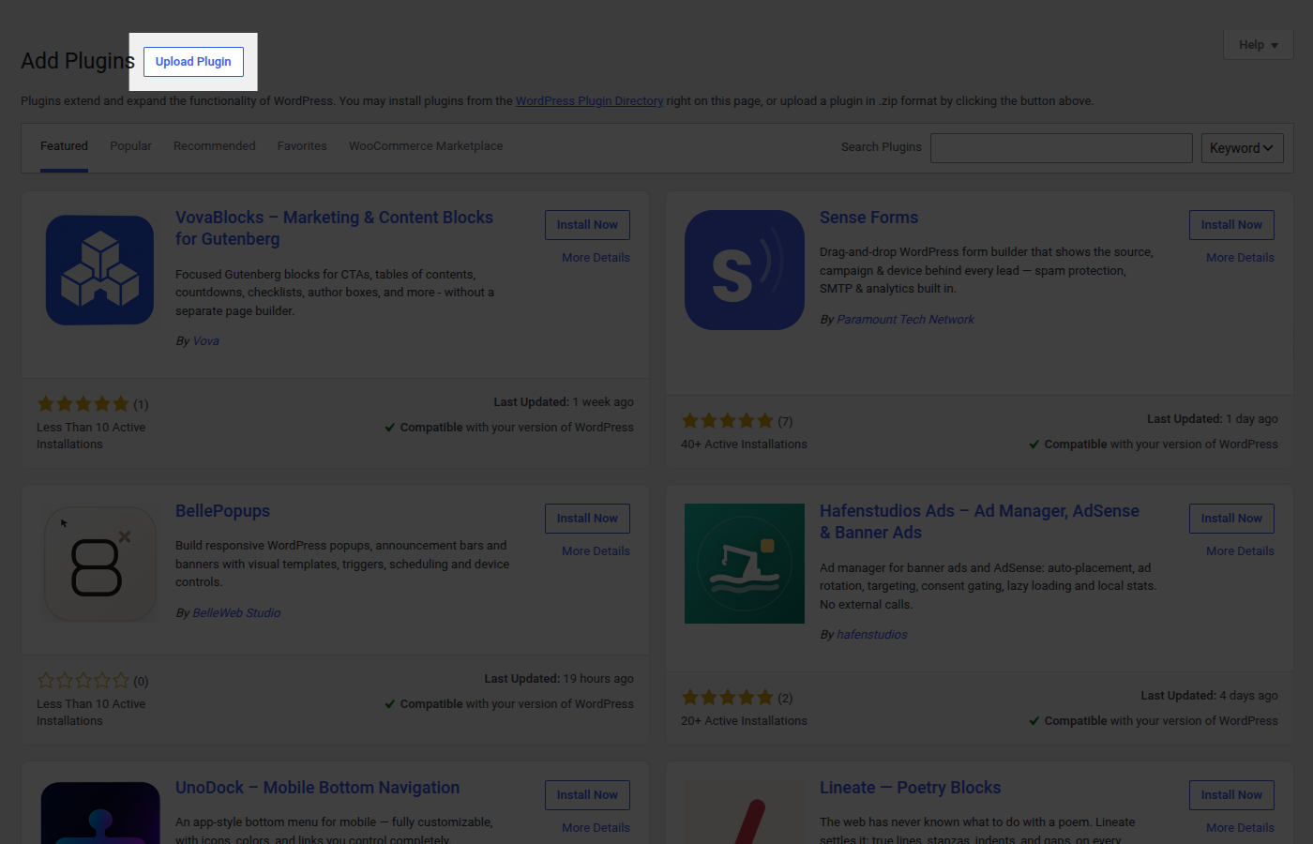Viewport: 1313px width, 844px height.
Task: Open the Help dropdown
Action: [1258, 45]
